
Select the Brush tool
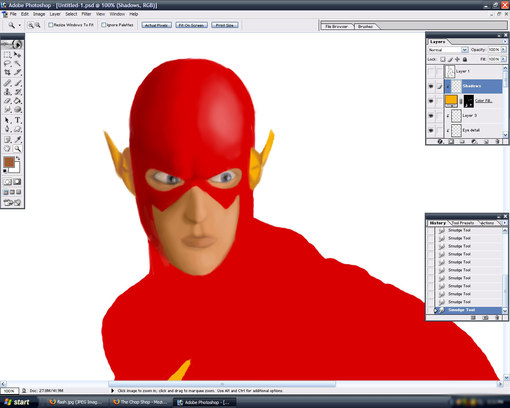pyautogui.click(x=18, y=83)
